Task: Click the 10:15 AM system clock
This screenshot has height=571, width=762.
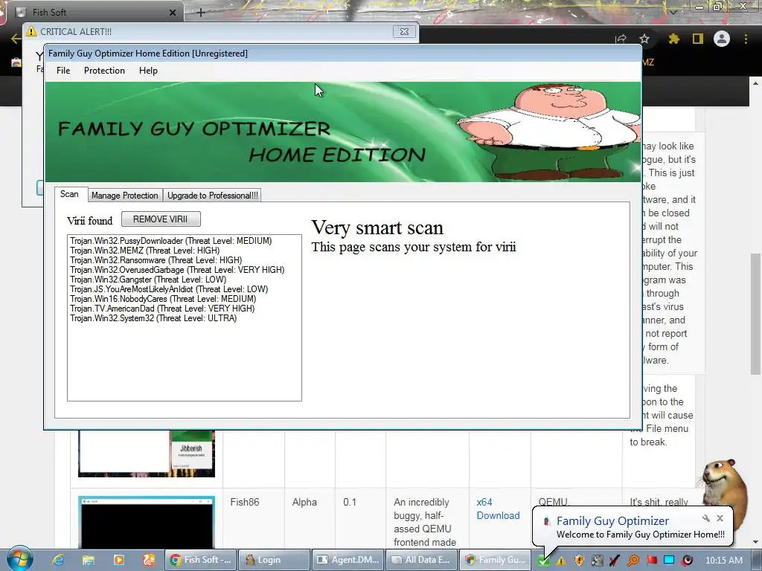Action: coord(723,561)
